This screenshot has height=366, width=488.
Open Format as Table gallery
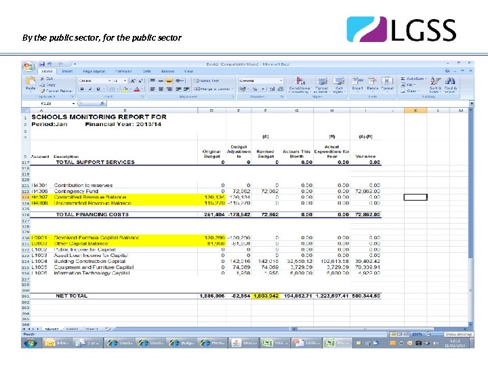click(x=322, y=85)
